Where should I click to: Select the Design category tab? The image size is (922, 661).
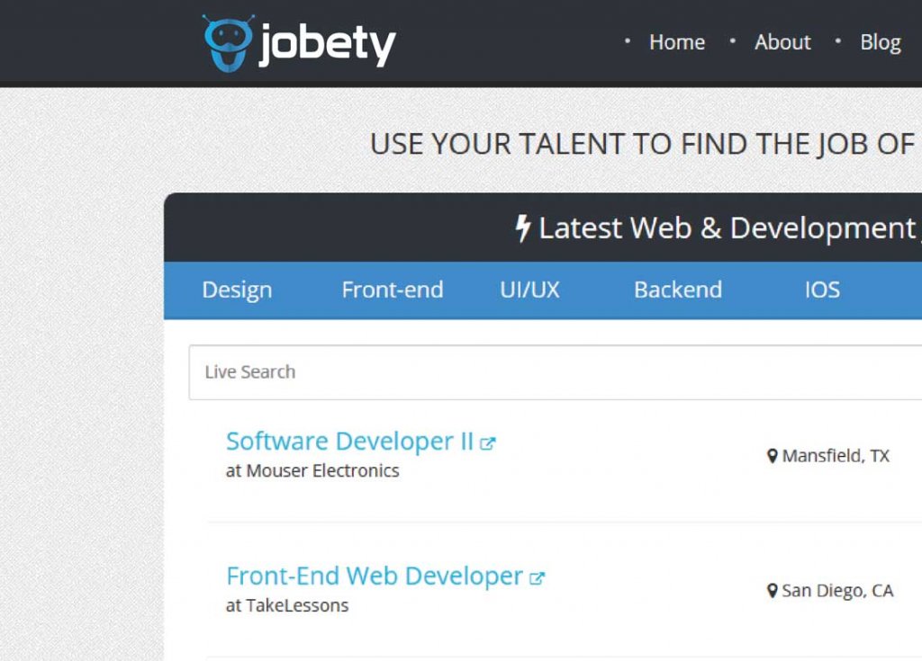tap(237, 290)
